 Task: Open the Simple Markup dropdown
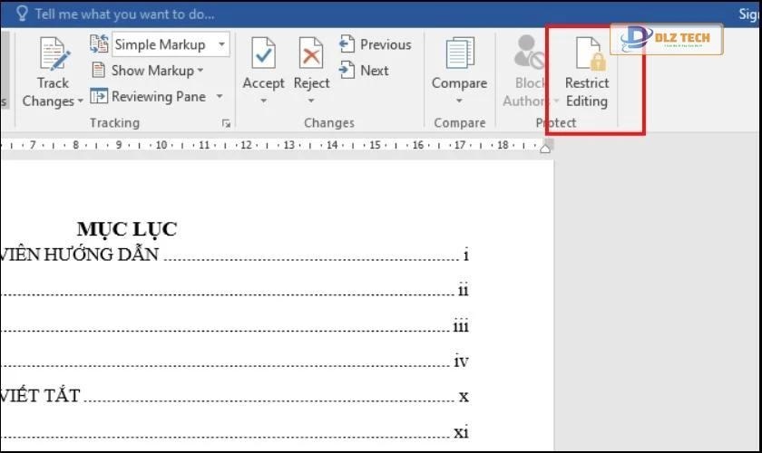coord(222,44)
